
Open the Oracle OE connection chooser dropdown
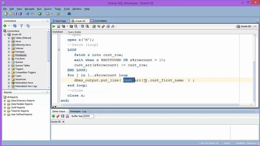point(255,26)
